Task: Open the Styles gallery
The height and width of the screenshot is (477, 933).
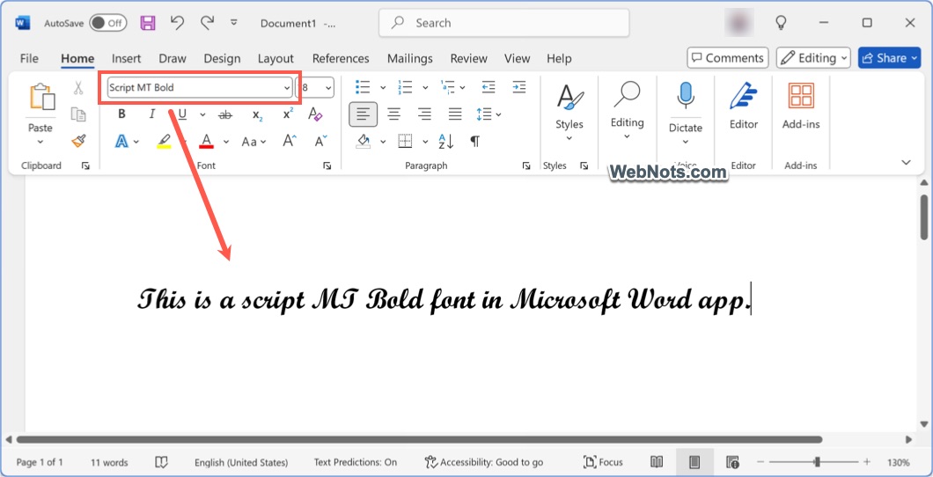Action: pos(569,113)
